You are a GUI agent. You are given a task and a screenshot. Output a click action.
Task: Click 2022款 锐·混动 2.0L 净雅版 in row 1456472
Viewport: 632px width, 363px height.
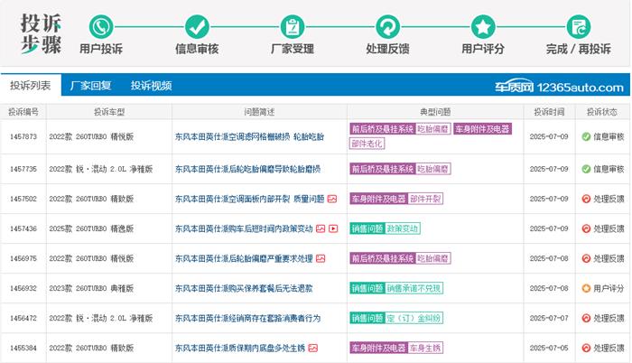[101, 318]
